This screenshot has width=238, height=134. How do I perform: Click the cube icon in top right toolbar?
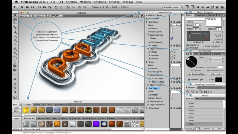pos(198,7)
